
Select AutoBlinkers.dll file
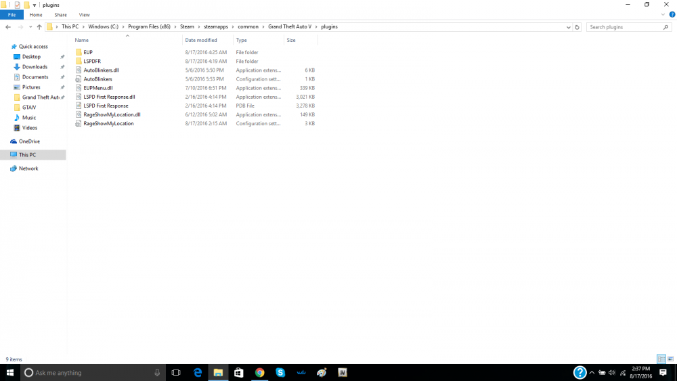point(101,70)
